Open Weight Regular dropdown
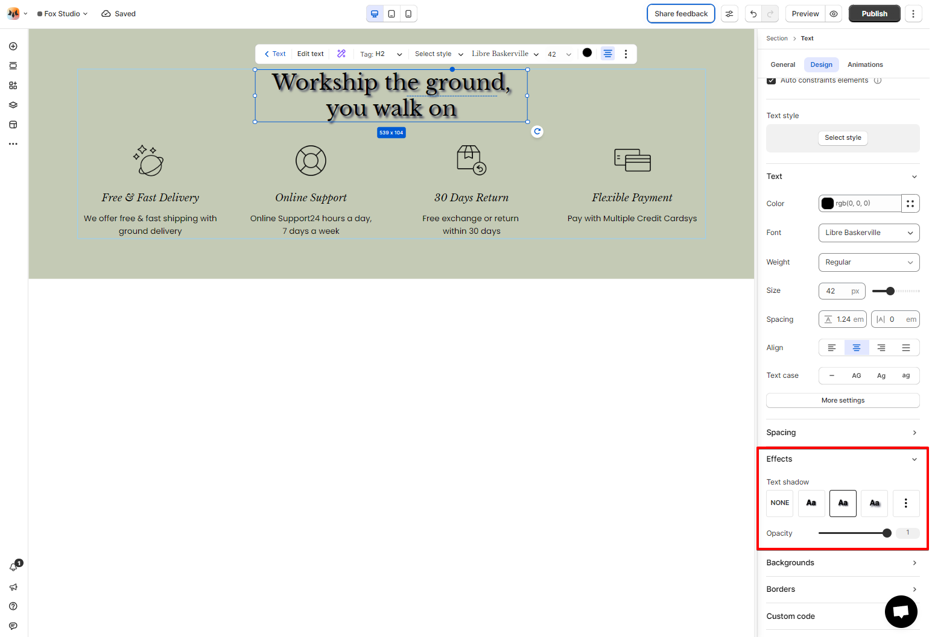The width and height of the screenshot is (932, 637). coord(869,262)
